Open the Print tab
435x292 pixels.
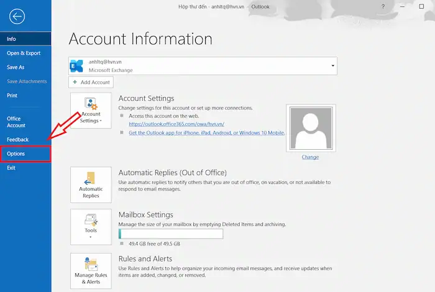click(25, 96)
